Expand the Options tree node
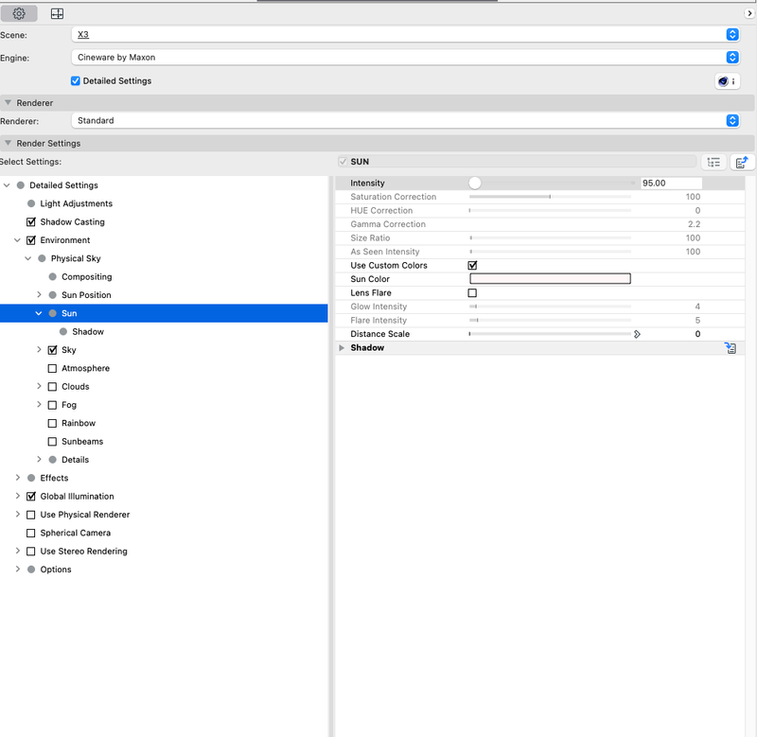757x737 pixels. point(18,569)
